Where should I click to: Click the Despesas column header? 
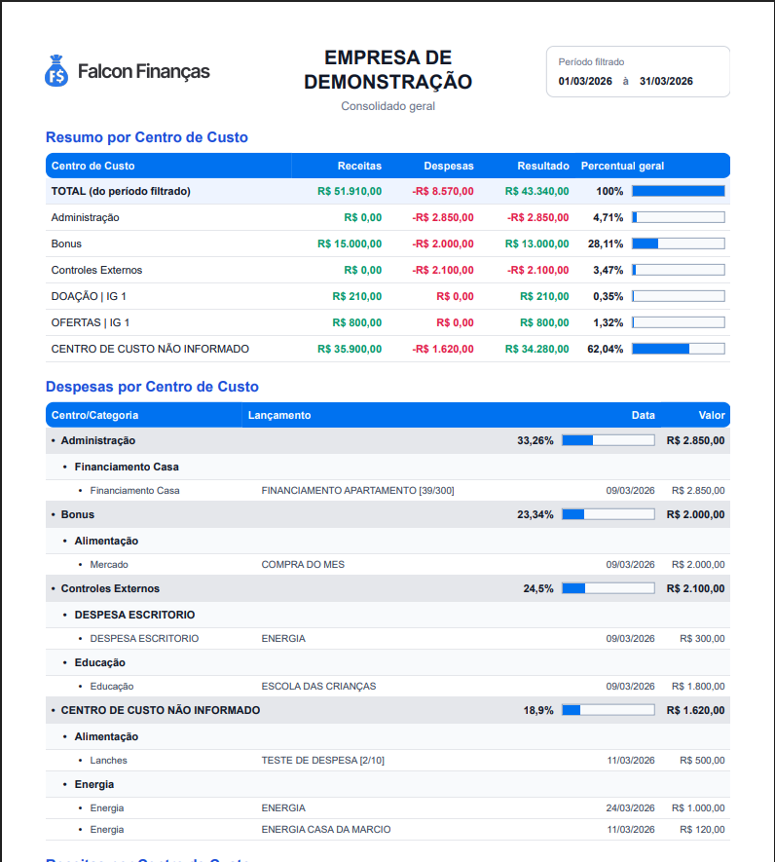click(449, 166)
